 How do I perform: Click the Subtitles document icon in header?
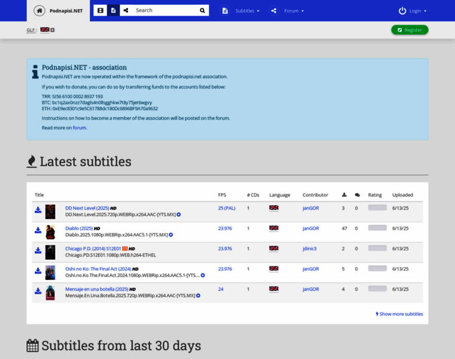pos(225,11)
